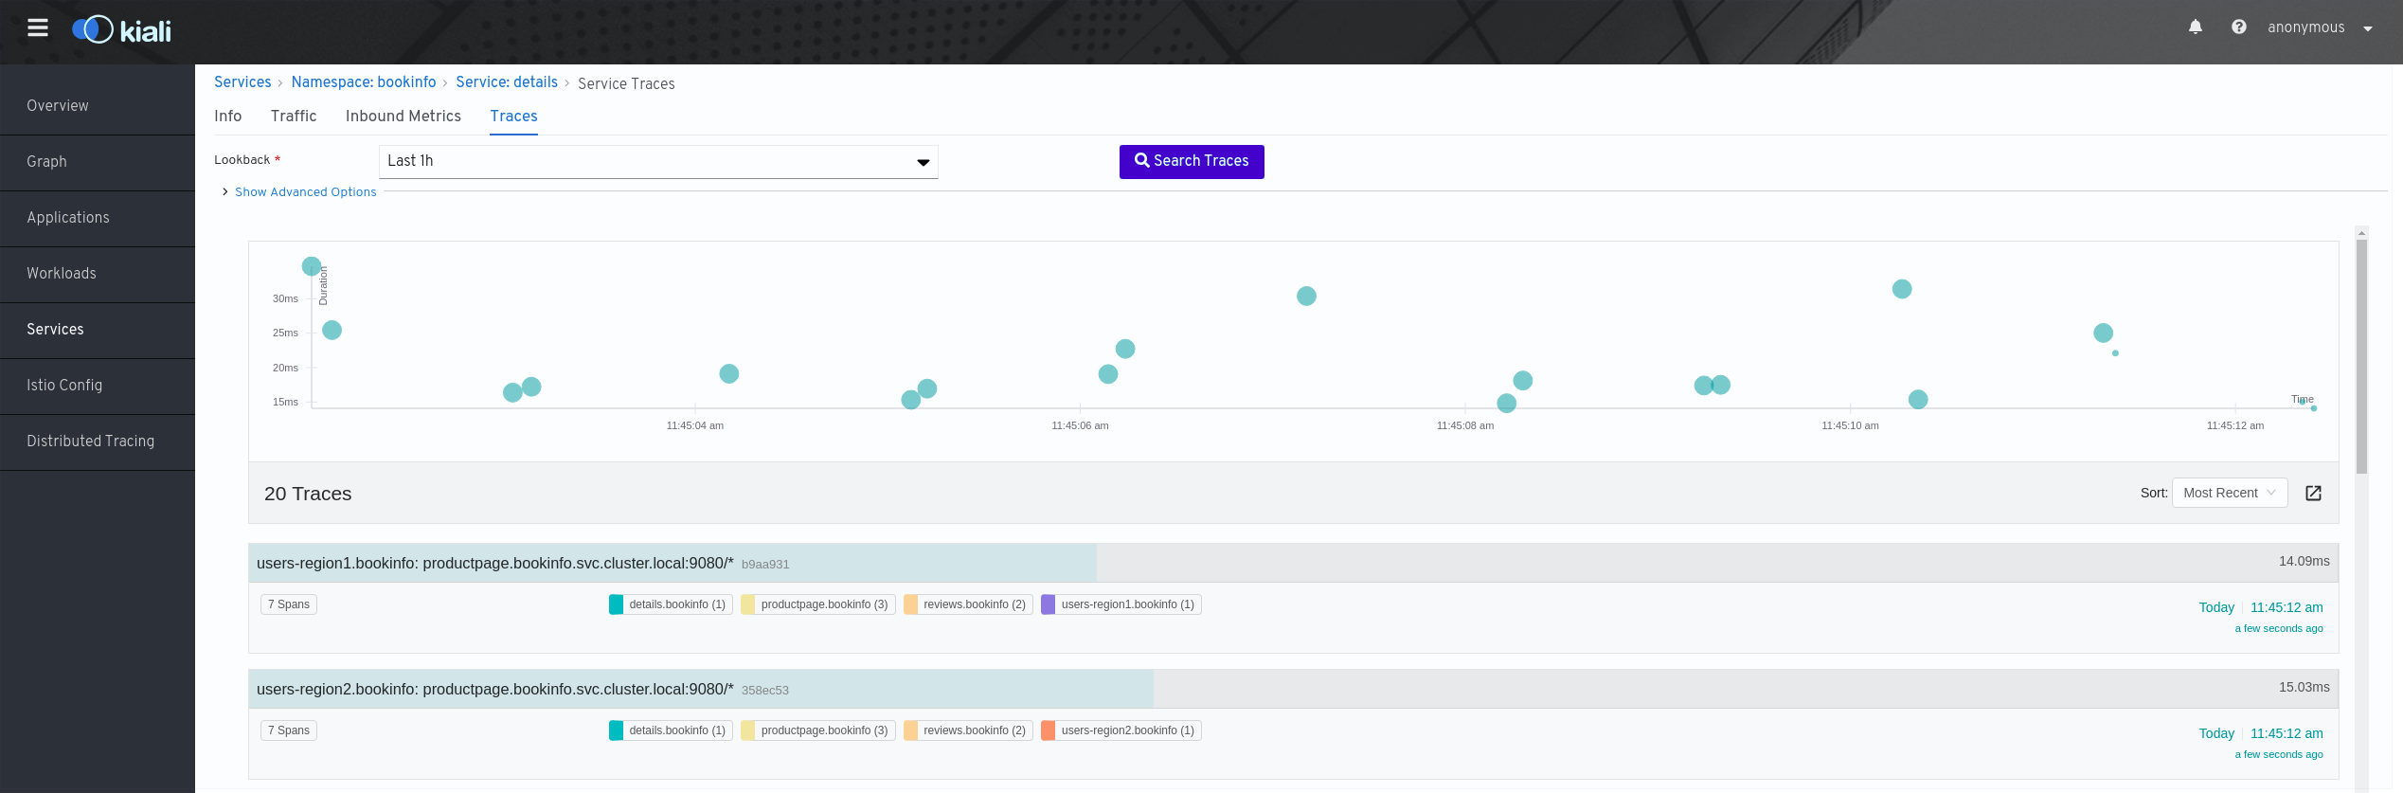Screen dimensions: 2403x793
Task: Go to Overview in sidebar
Action: pos(98,105)
